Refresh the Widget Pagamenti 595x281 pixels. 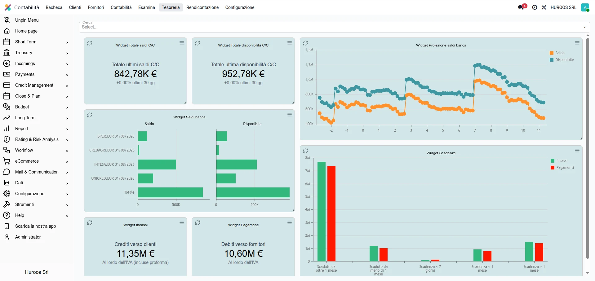point(198,223)
